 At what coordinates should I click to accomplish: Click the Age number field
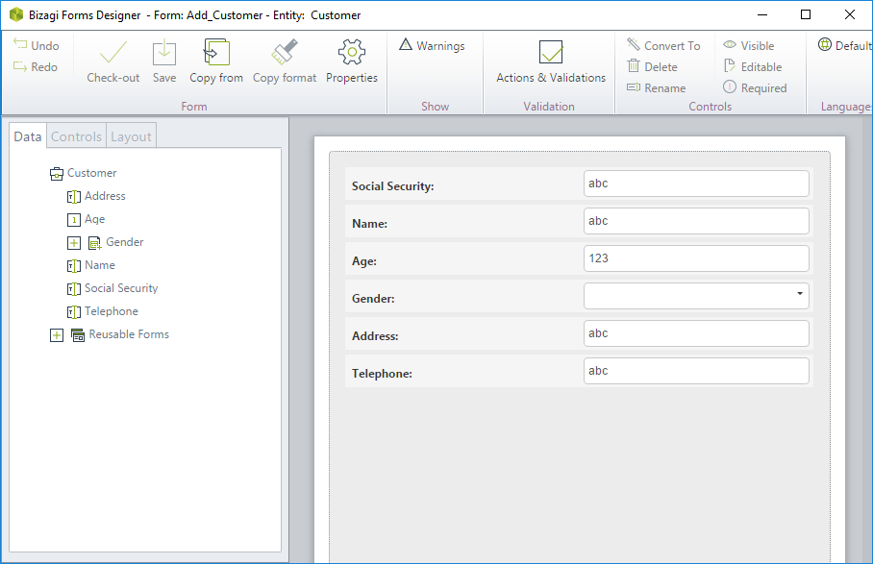696,258
